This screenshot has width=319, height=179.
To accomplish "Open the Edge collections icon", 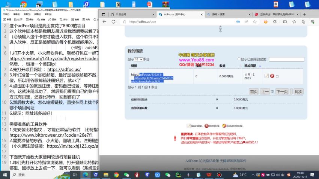I will point(303,22).
